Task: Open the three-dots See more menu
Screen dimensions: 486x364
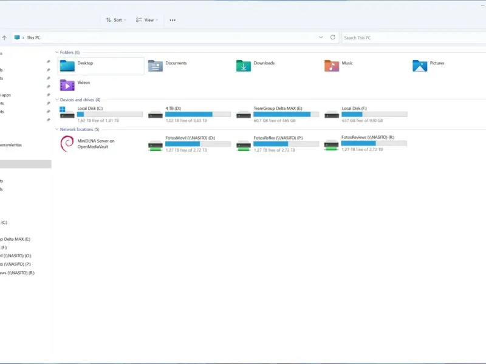Action: pos(173,20)
